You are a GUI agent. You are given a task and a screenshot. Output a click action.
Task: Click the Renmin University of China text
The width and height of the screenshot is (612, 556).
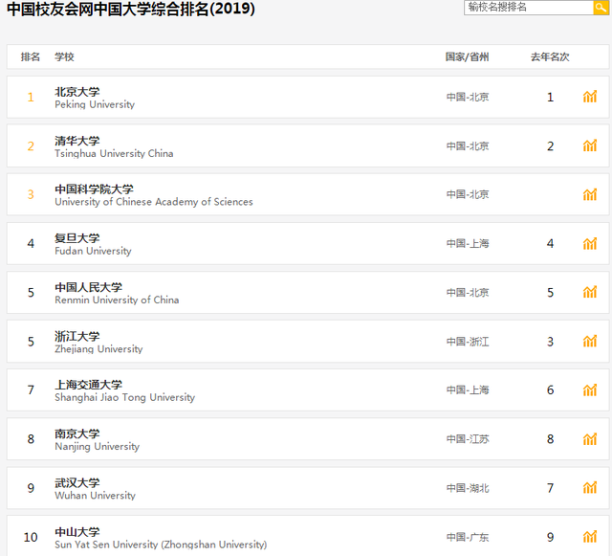click(x=117, y=300)
